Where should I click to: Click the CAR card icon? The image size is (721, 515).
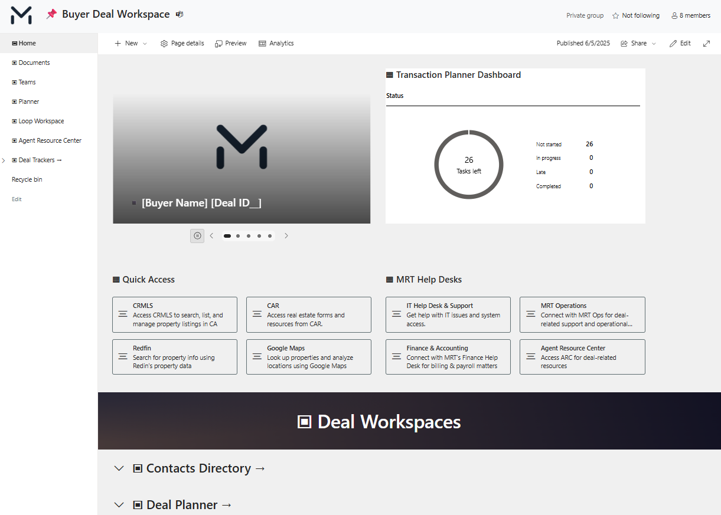pos(257,314)
